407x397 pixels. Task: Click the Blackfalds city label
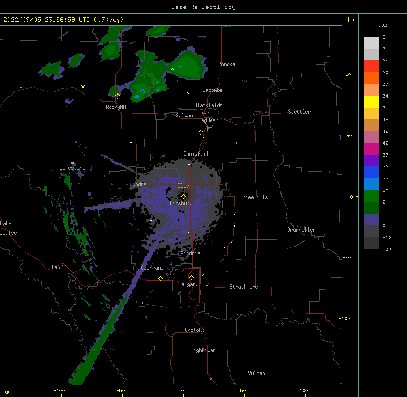[208, 105]
